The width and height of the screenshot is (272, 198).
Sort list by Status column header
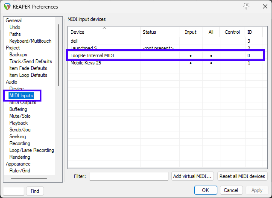point(160,32)
